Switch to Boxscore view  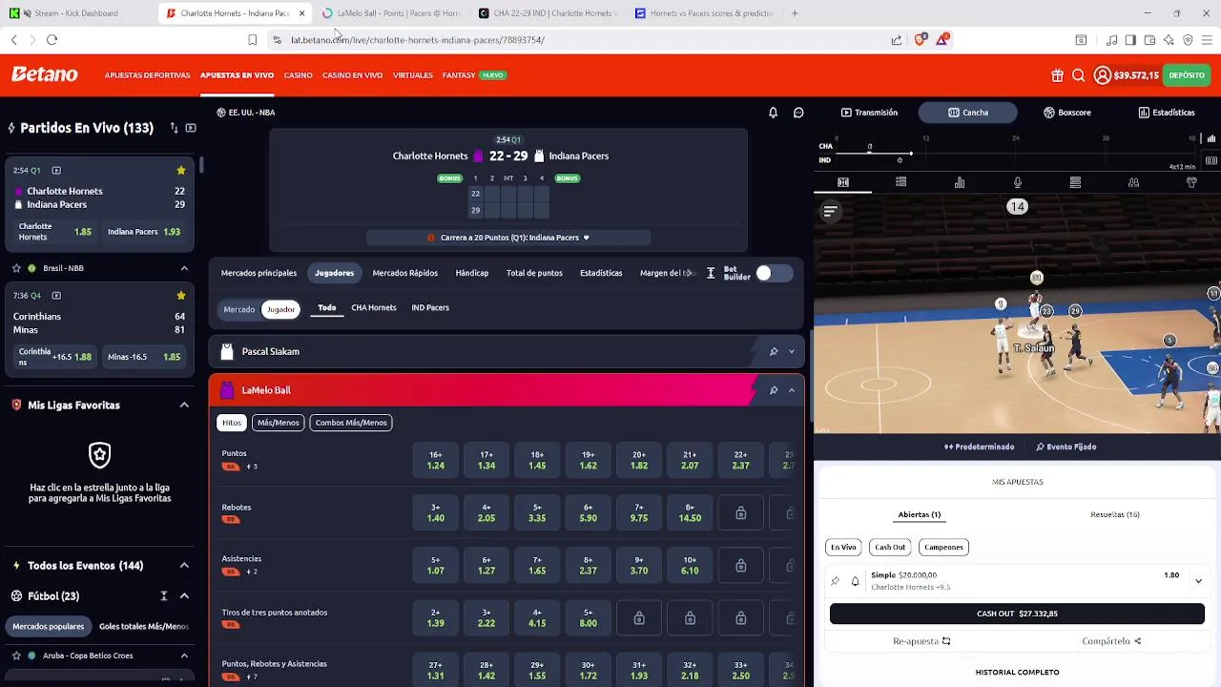pyautogui.click(x=1066, y=113)
